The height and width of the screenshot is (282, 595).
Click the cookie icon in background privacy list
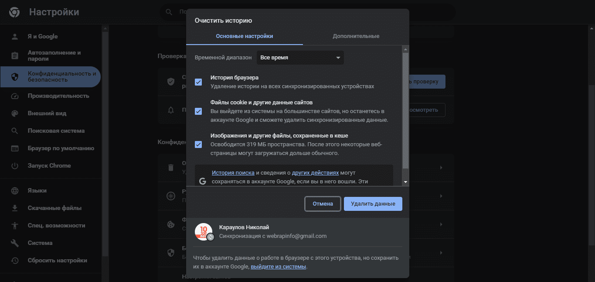click(x=171, y=224)
